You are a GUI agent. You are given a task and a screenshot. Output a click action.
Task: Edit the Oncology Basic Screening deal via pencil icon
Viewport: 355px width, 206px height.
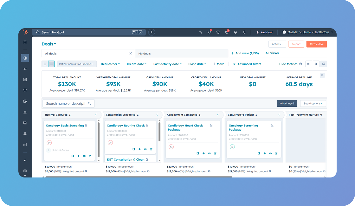[90, 156]
